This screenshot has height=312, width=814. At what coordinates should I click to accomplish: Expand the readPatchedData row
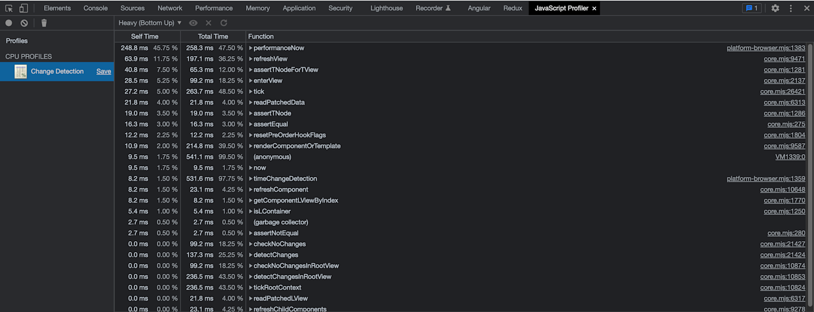pos(250,102)
